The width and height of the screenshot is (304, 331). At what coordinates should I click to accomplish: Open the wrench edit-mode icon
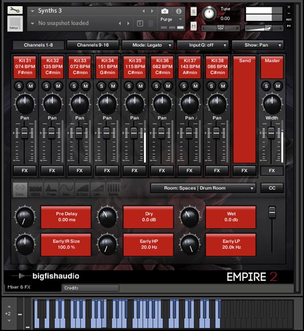(x=15, y=10)
